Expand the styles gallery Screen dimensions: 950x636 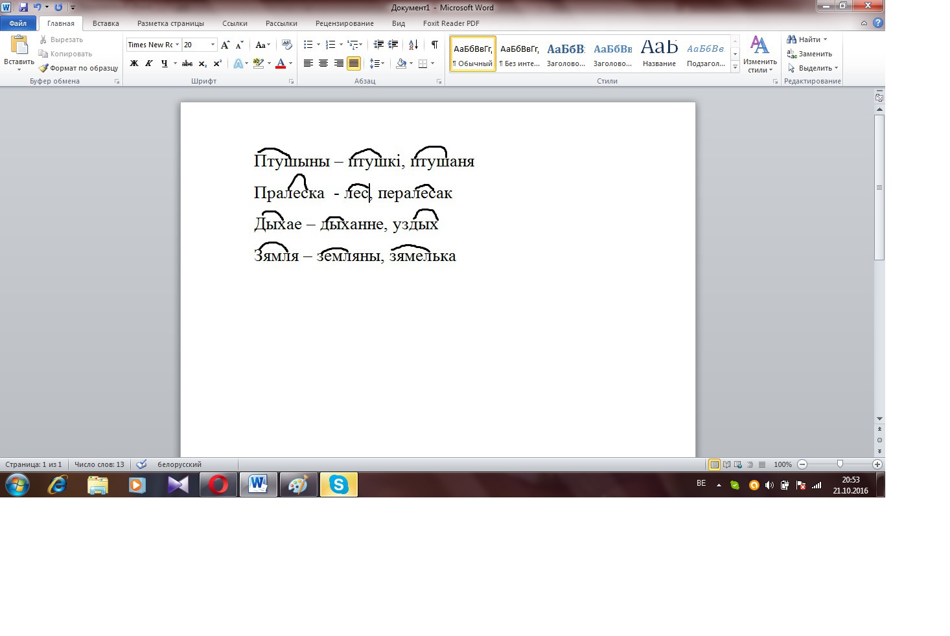(735, 67)
